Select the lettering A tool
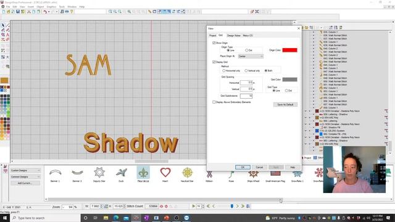This screenshot has width=395, height=222. 7,35
